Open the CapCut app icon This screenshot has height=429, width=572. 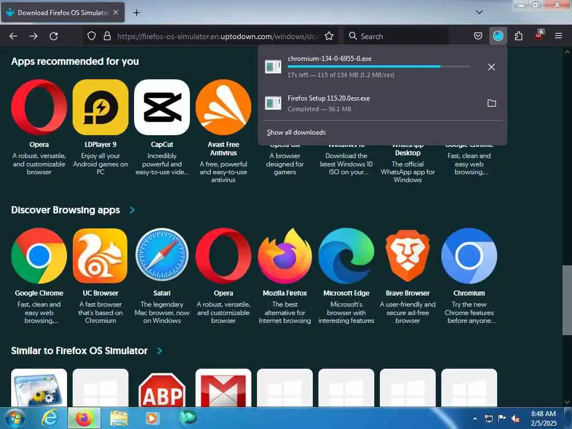click(162, 107)
